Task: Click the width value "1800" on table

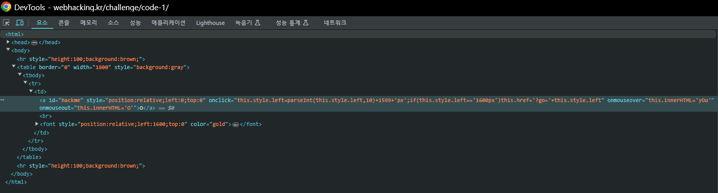Action: (101, 67)
